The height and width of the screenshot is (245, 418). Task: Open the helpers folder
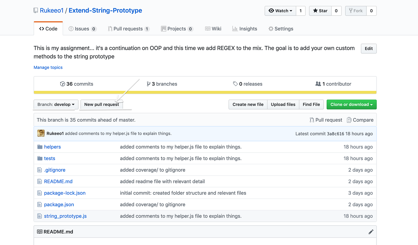click(52, 147)
